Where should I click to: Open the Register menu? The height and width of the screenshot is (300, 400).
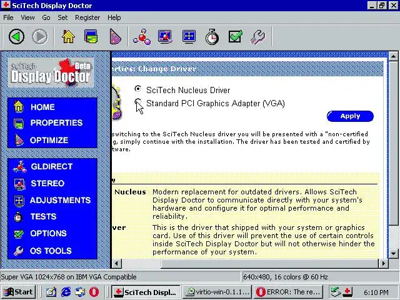tap(87, 17)
